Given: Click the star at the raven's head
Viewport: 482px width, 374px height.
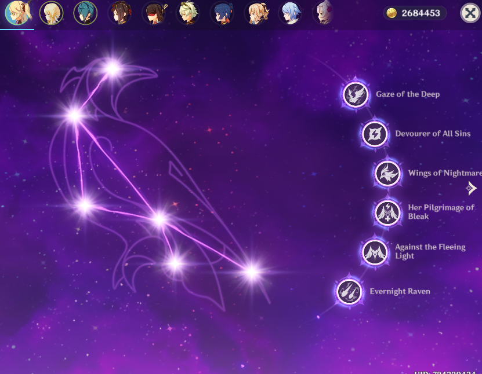Looking at the screenshot, I should [x=113, y=68].
